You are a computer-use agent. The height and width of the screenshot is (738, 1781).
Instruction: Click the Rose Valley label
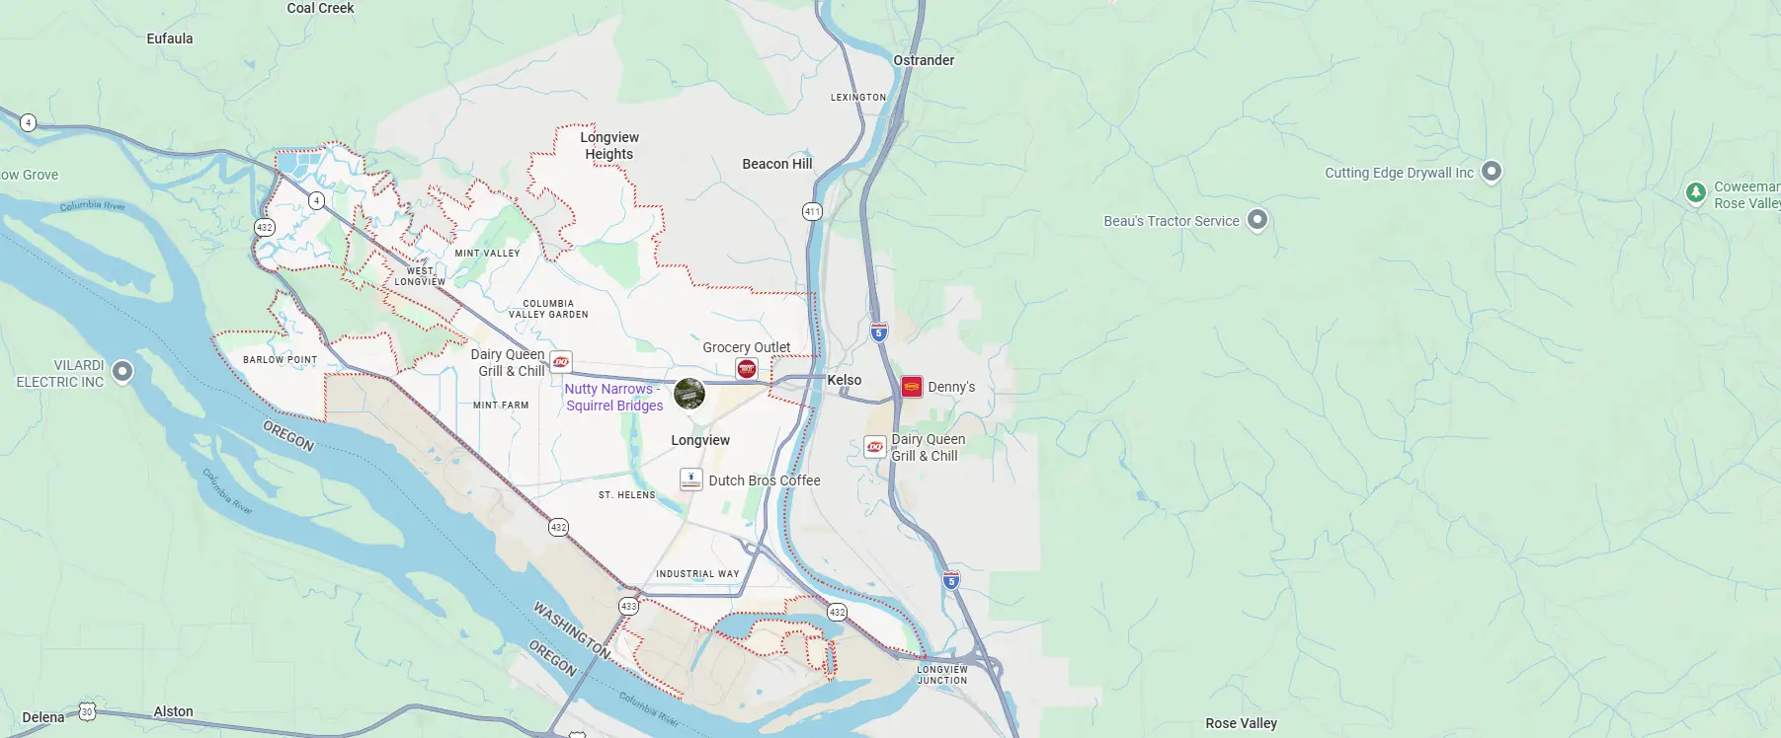1241,723
